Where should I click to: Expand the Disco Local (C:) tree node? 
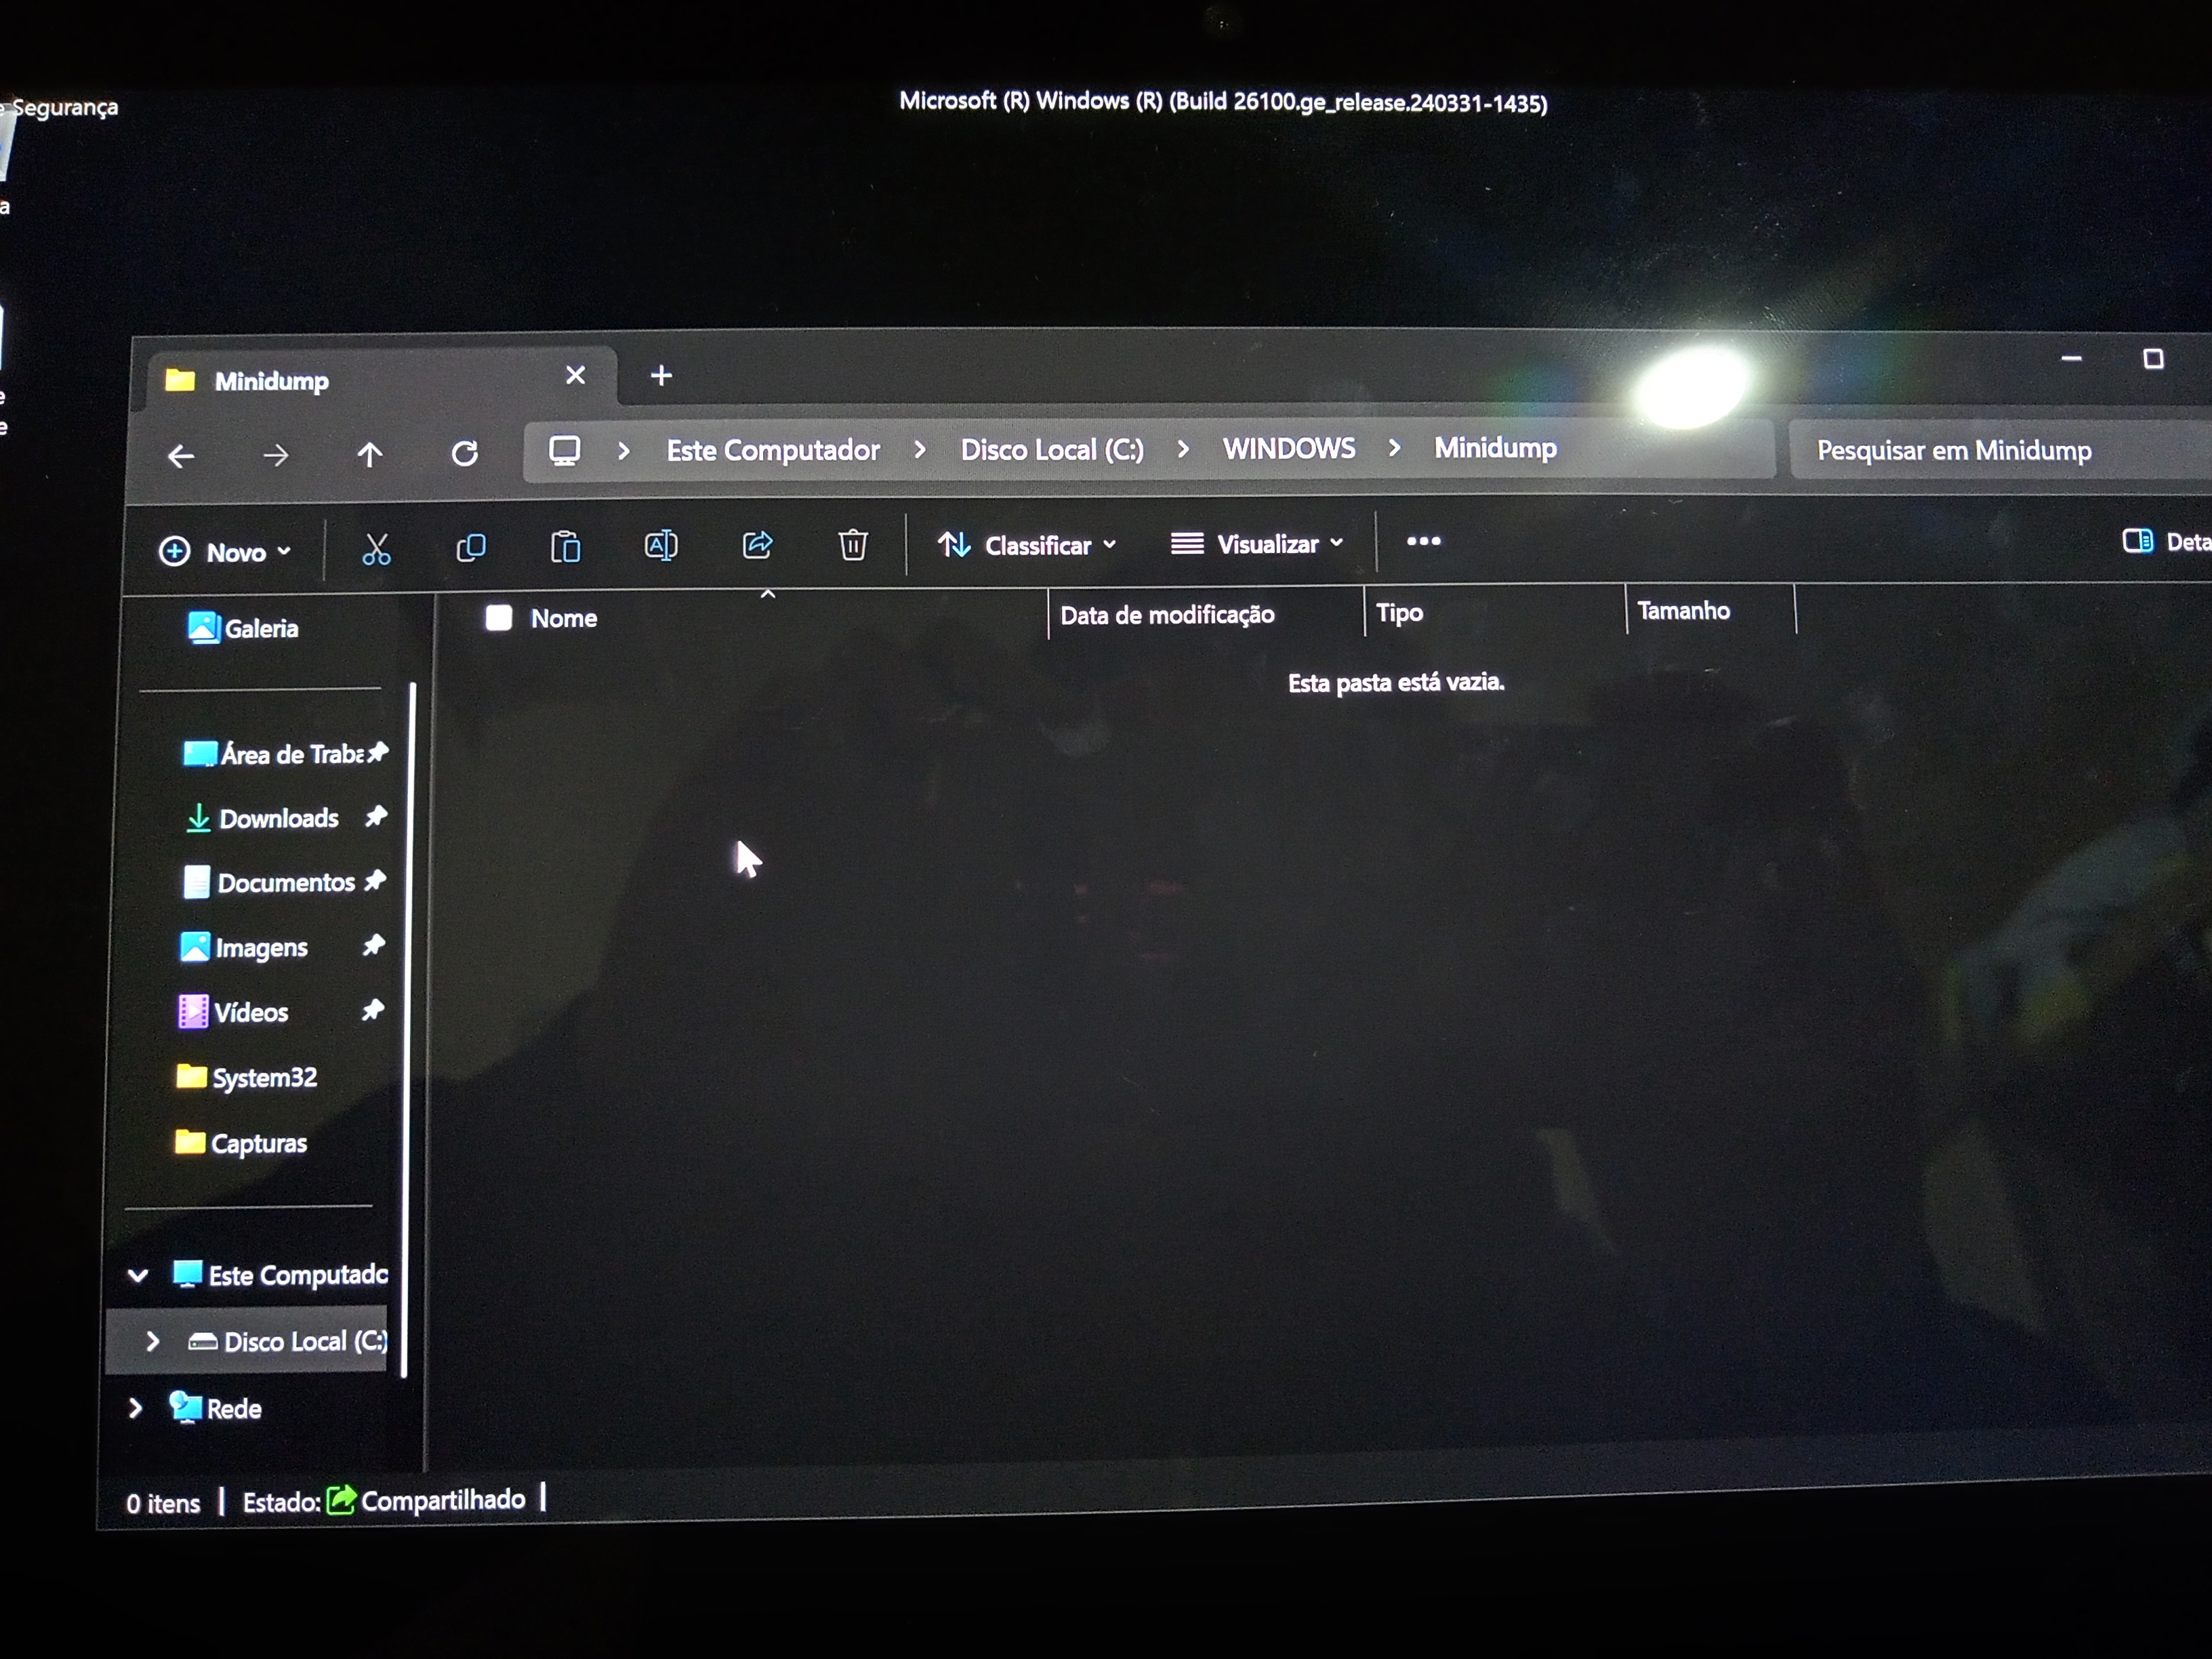click(152, 1341)
